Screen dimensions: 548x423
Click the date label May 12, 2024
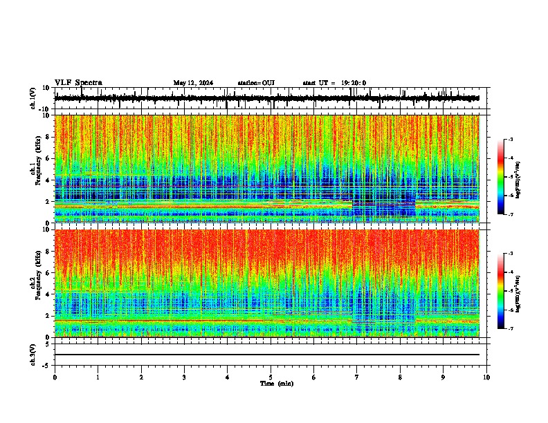pyautogui.click(x=193, y=83)
